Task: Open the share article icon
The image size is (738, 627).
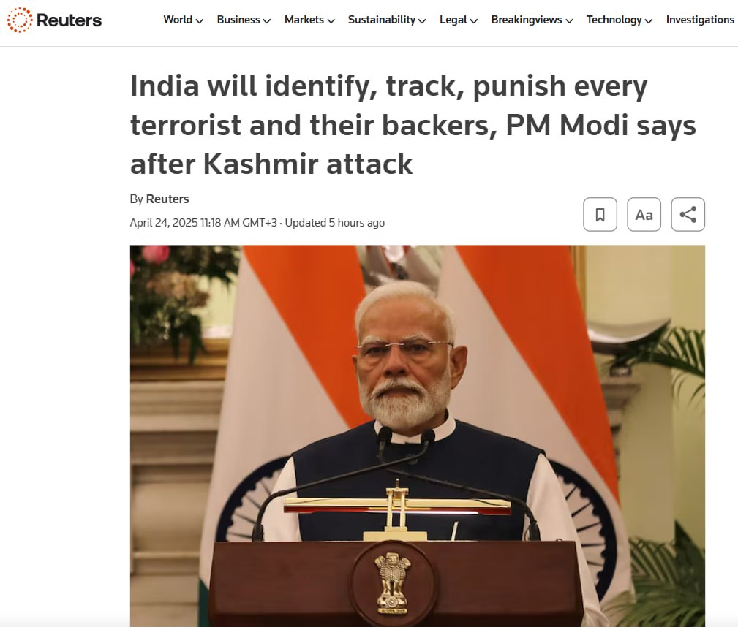Action: coord(688,215)
